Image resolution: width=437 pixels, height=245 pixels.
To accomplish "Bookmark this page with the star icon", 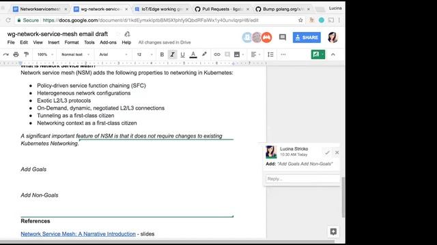I will (x=300, y=20).
